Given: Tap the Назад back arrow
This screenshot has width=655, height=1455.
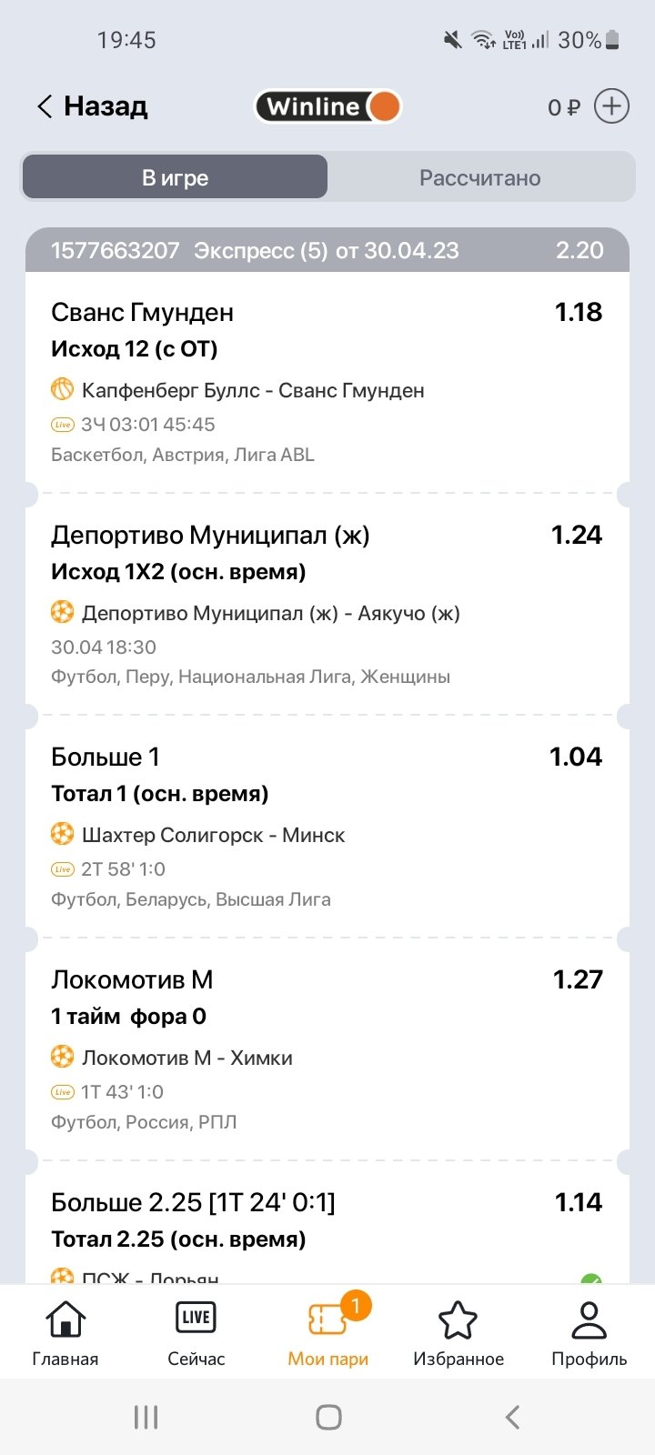Looking at the screenshot, I should coord(45,106).
